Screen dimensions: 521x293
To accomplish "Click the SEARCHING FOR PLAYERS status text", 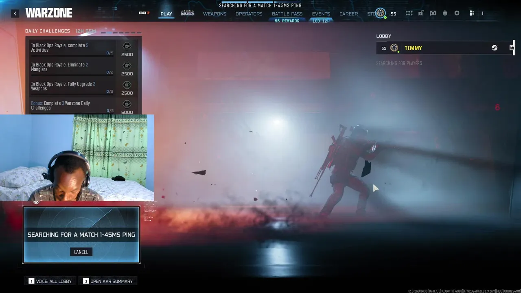I will pyautogui.click(x=399, y=63).
